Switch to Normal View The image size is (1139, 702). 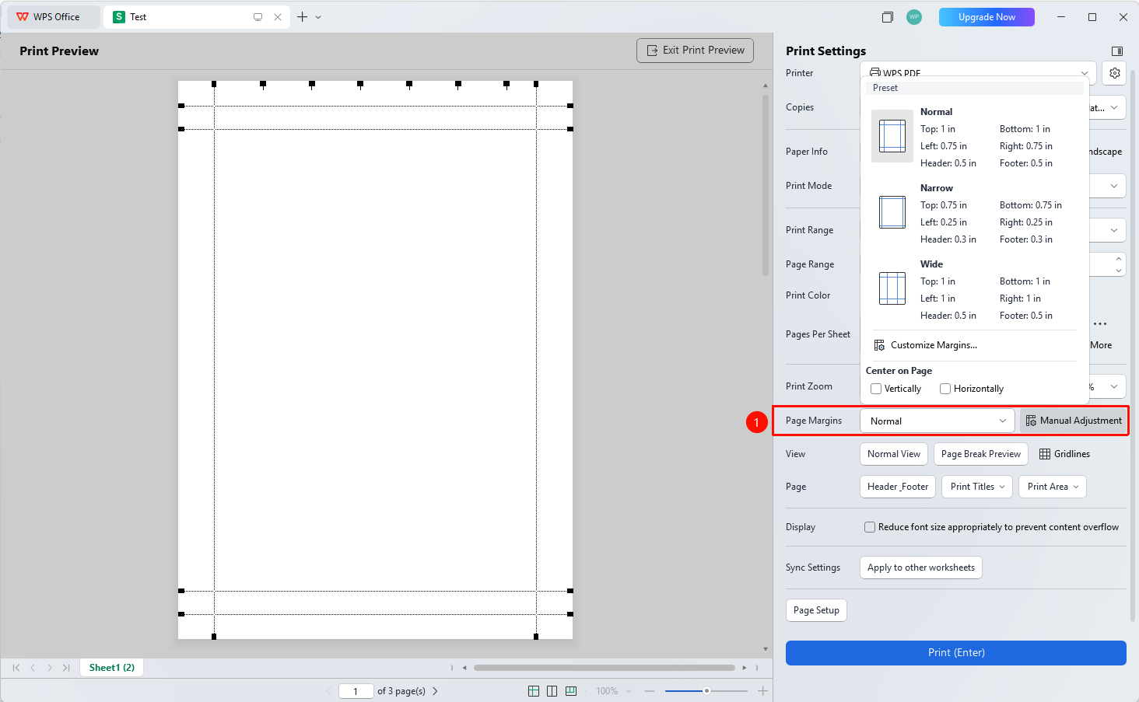894,454
